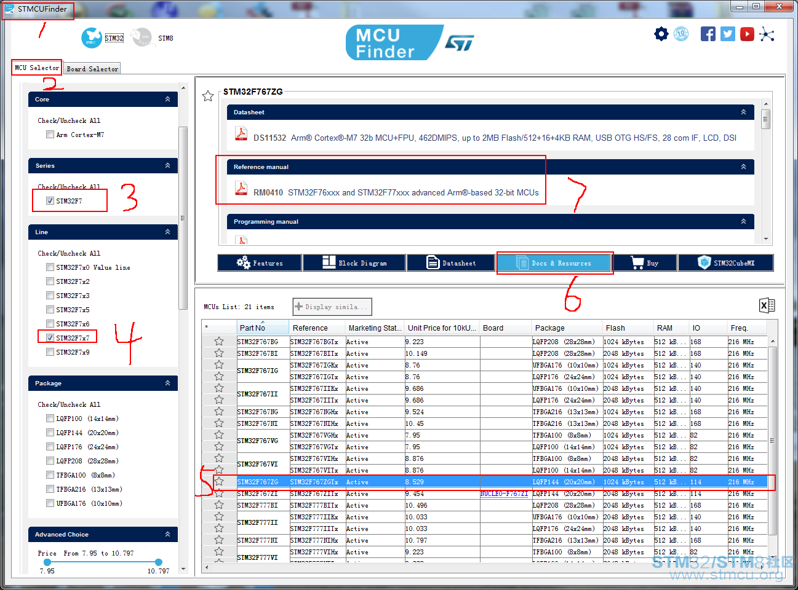Image resolution: width=798 pixels, height=590 pixels.
Task: Open the ST community network icon
Action: (767, 34)
